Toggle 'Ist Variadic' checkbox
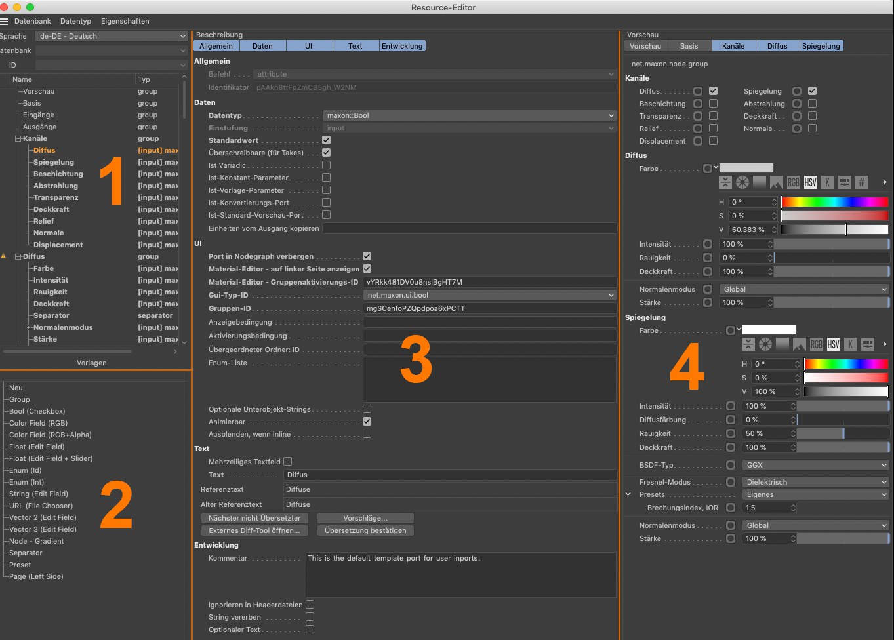Image resolution: width=894 pixels, height=640 pixels. 326,165
